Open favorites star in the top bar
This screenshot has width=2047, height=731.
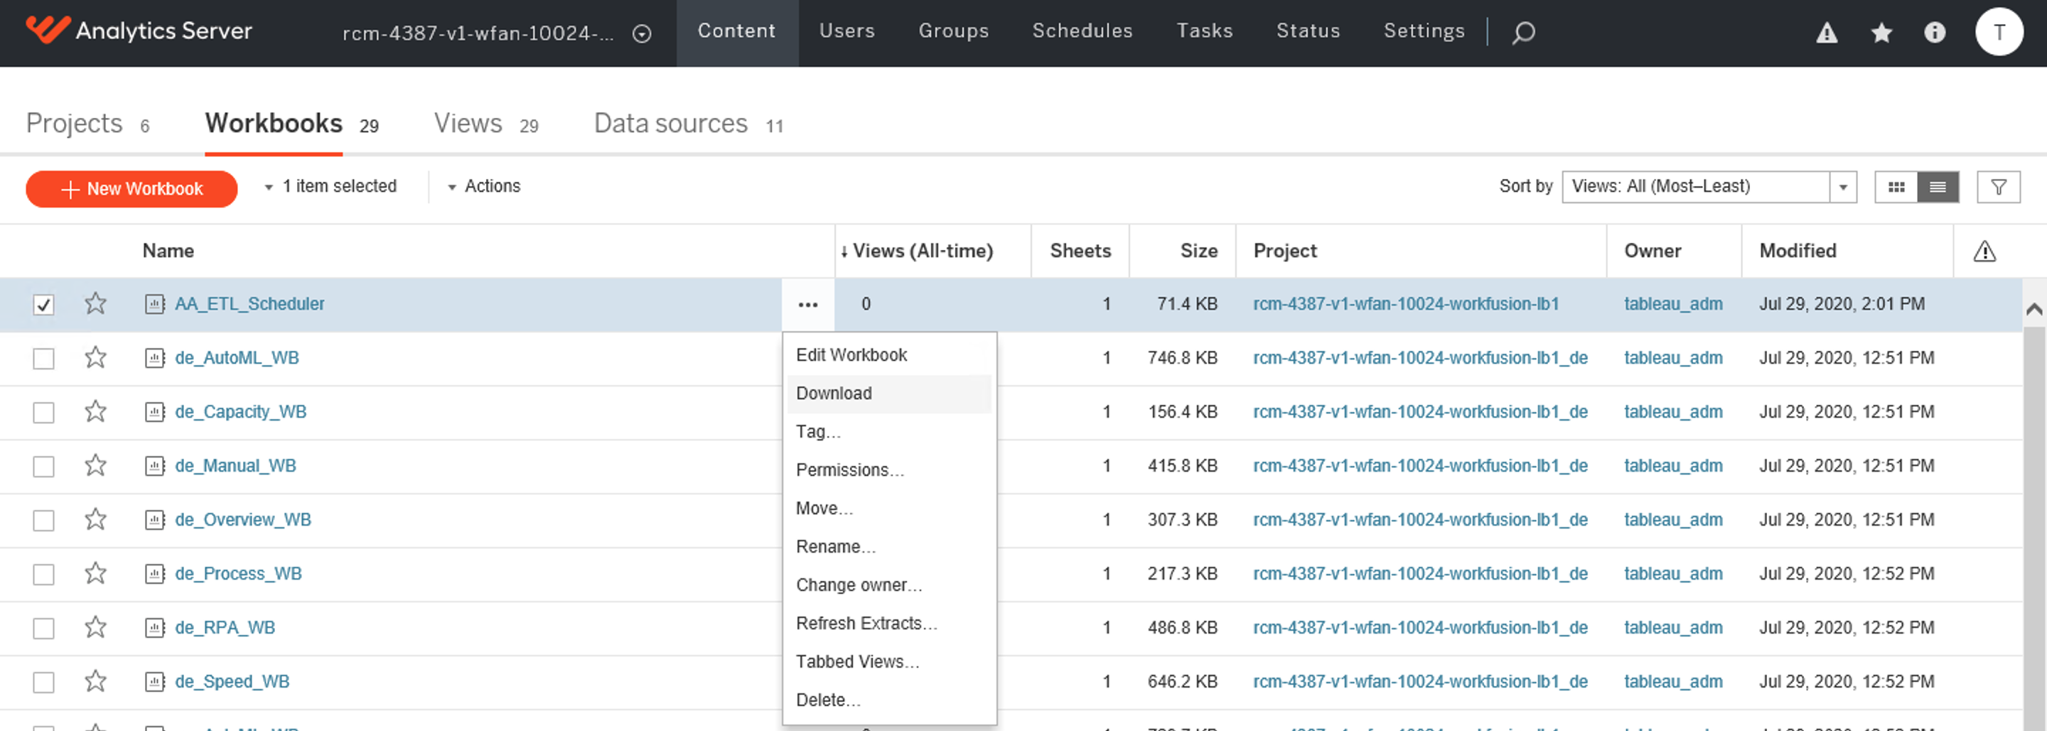tap(1881, 33)
